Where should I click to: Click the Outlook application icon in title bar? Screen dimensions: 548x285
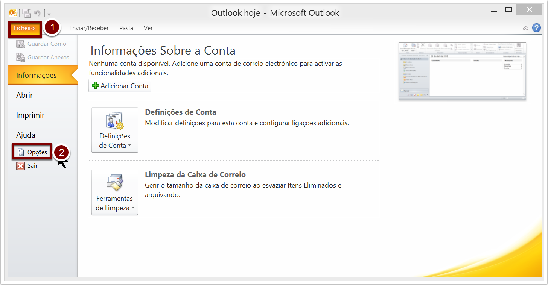13,13
